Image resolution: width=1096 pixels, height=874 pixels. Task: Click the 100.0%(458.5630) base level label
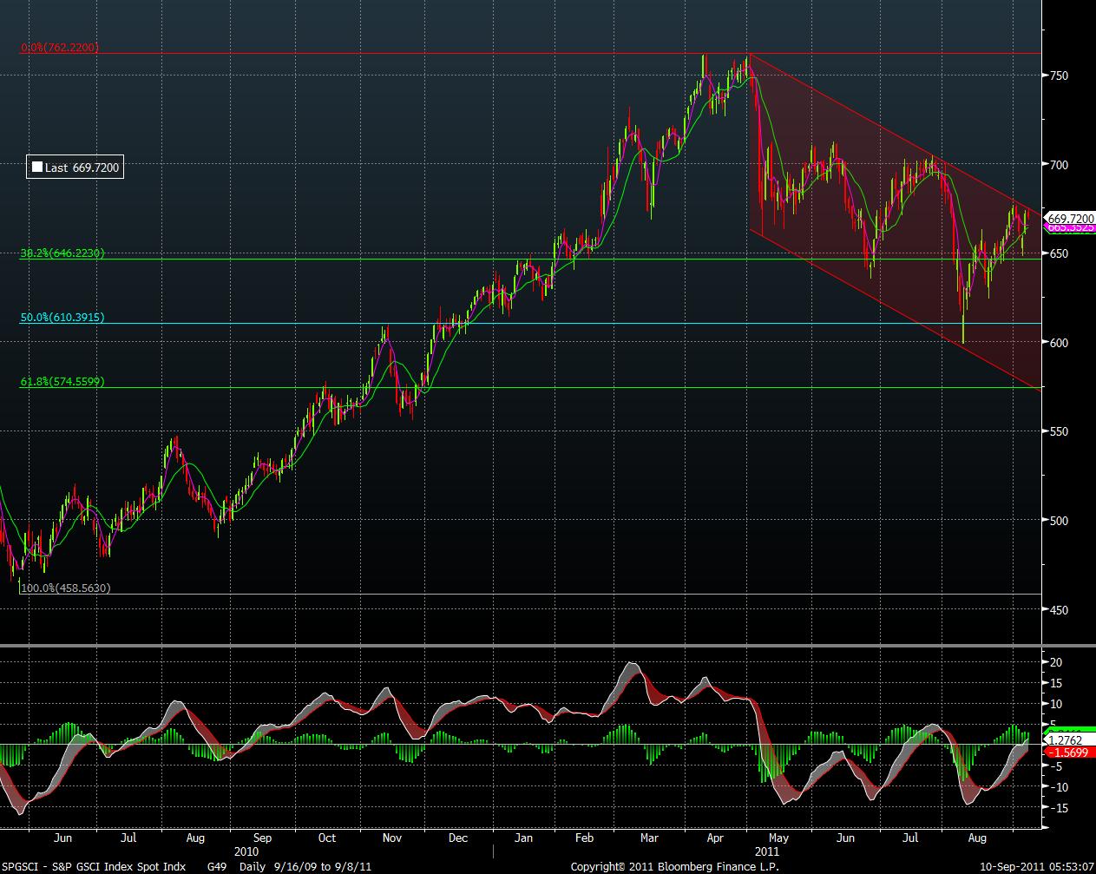tap(65, 588)
